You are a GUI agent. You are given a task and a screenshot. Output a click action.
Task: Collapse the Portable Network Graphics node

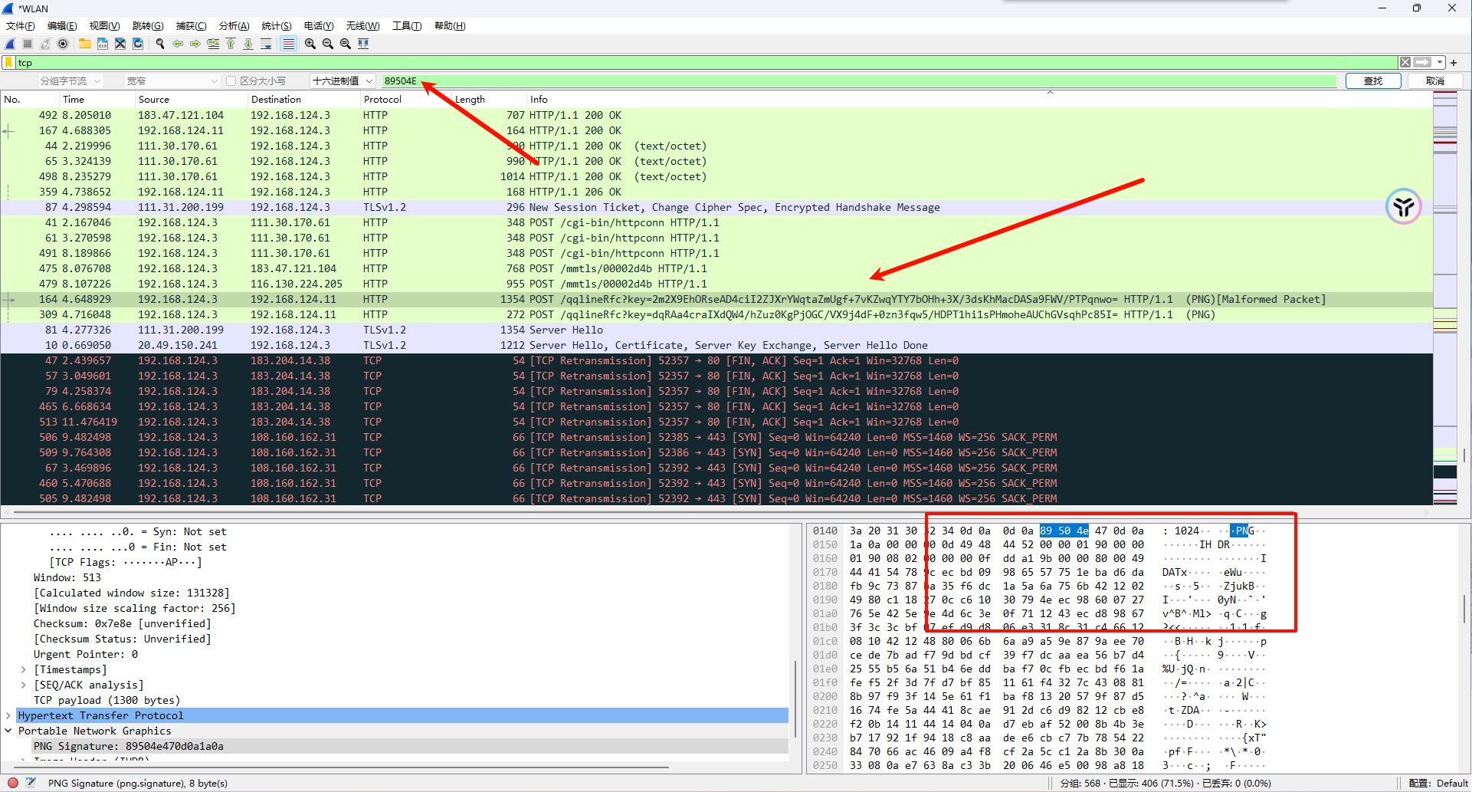click(8, 731)
